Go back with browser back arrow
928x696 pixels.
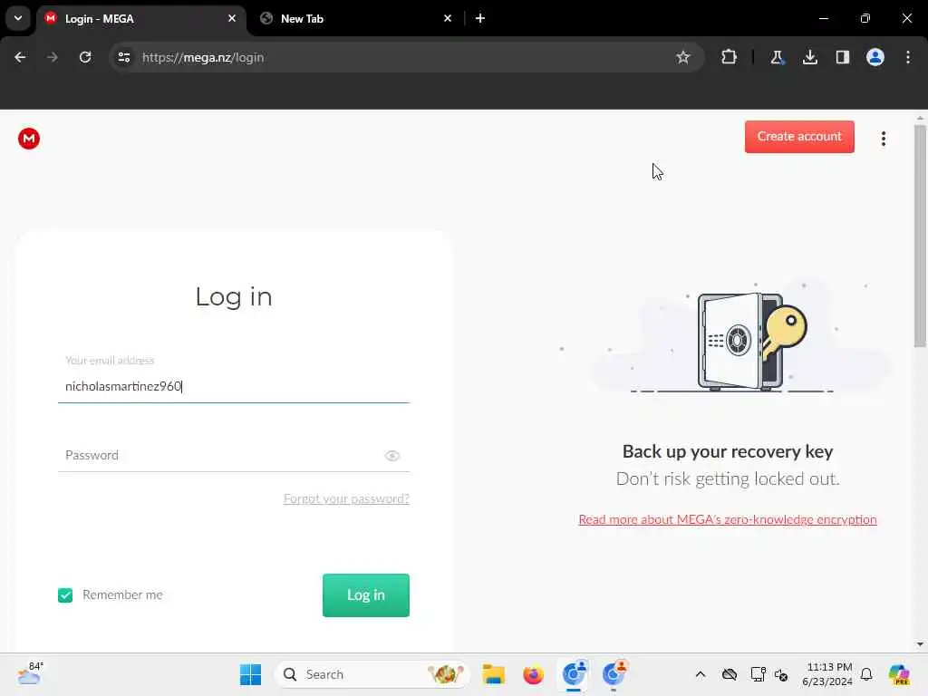click(20, 57)
